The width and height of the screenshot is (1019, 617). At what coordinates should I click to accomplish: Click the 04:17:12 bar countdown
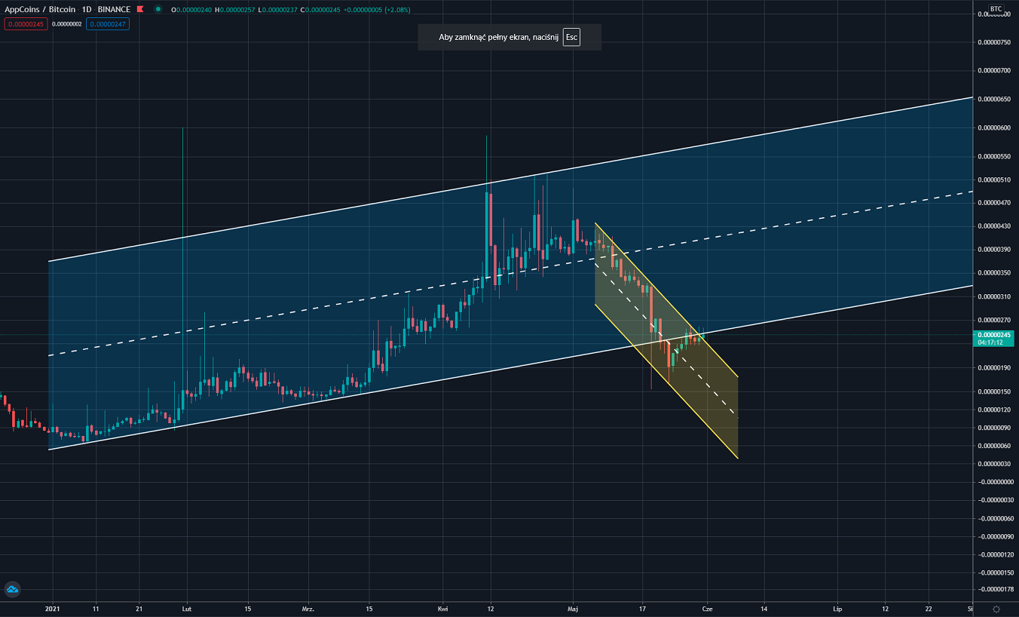990,342
